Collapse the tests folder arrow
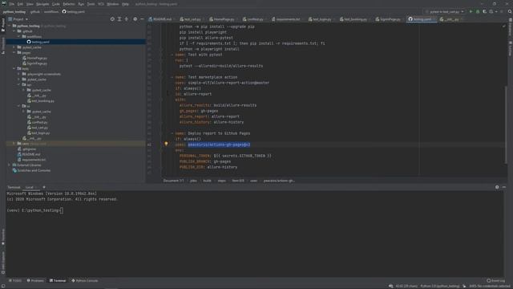Screen dimensions: 513x289 14,68
